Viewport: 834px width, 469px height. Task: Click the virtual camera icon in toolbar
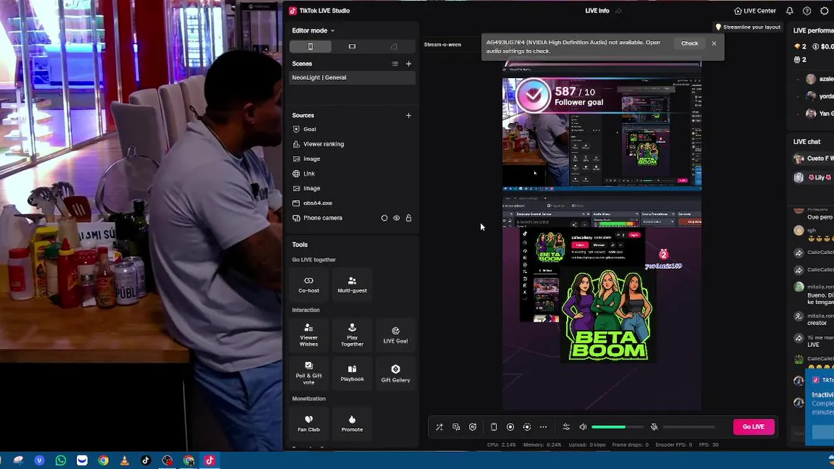527,427
